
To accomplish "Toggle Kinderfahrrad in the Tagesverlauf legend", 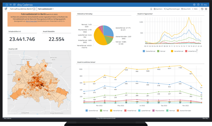I will (x=191, y=51).
